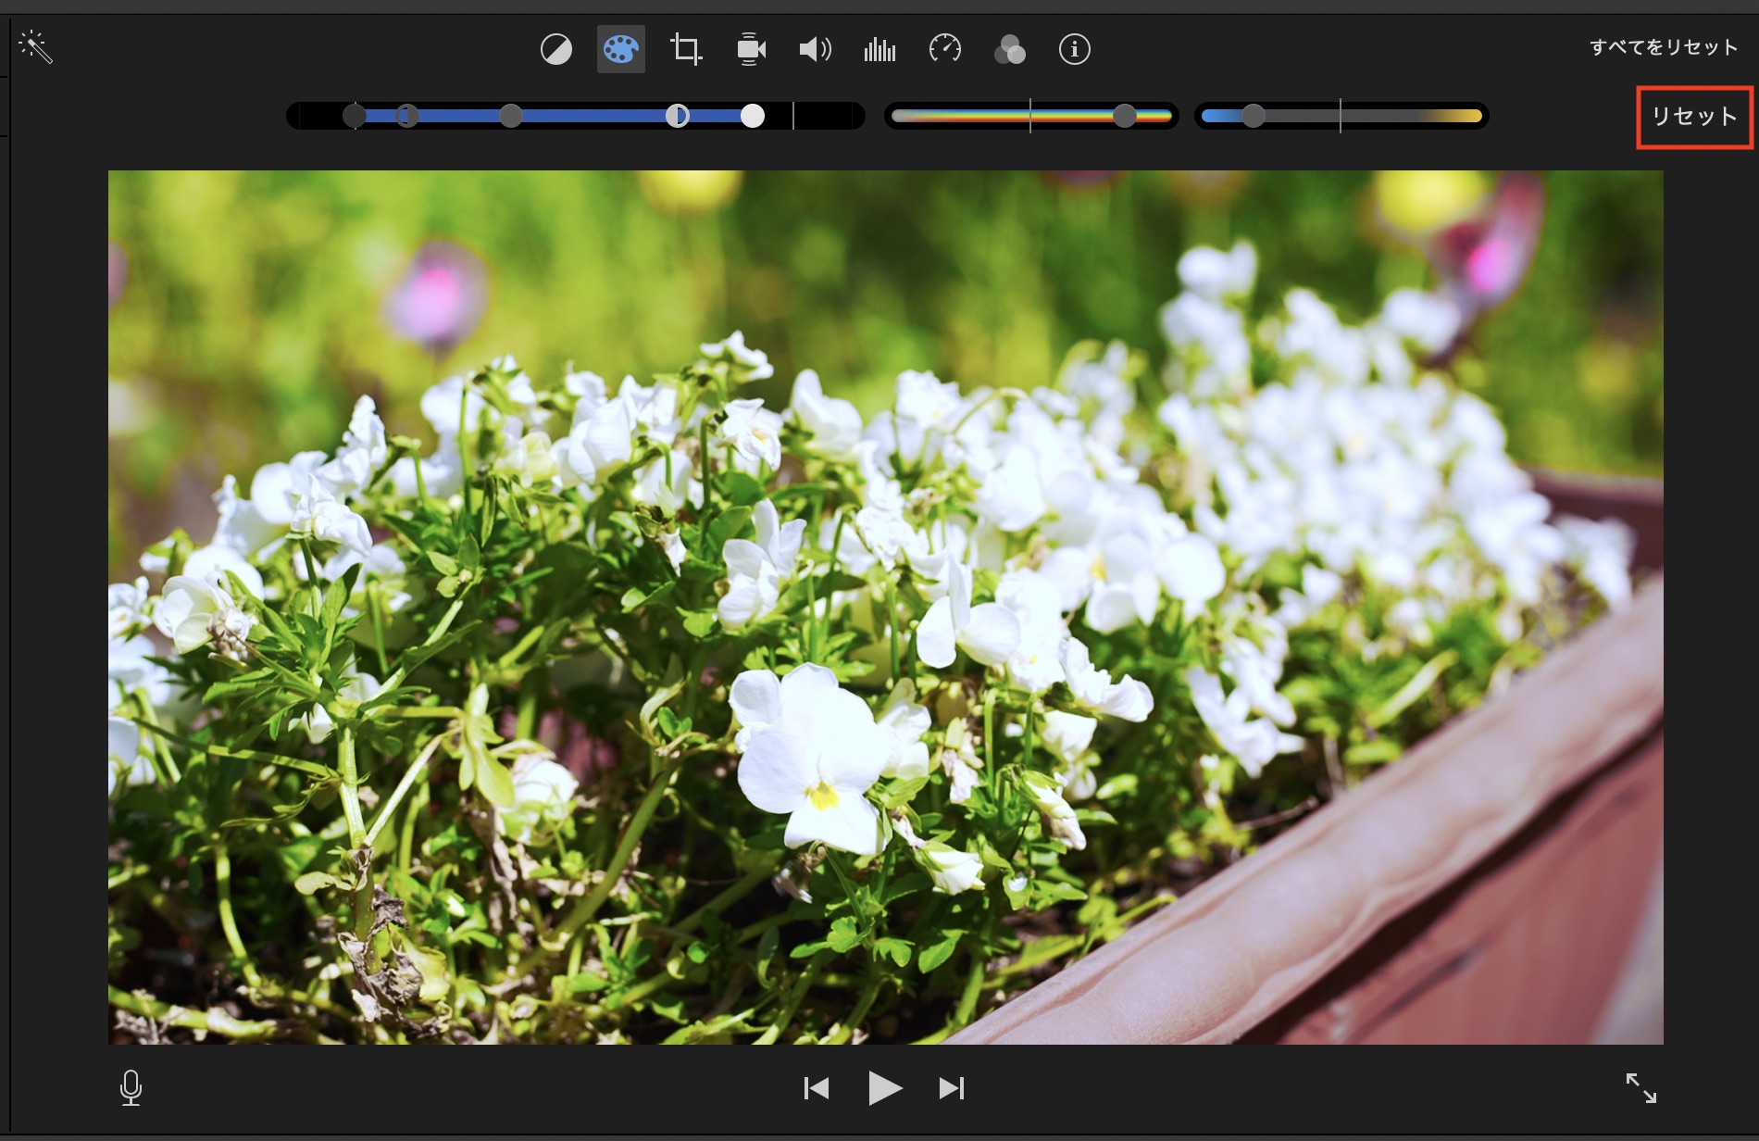Click the magic wand auto-enhance icon
This screenshot has width=1759, height=1141.
pyautogui.click(x=36, y=47)
